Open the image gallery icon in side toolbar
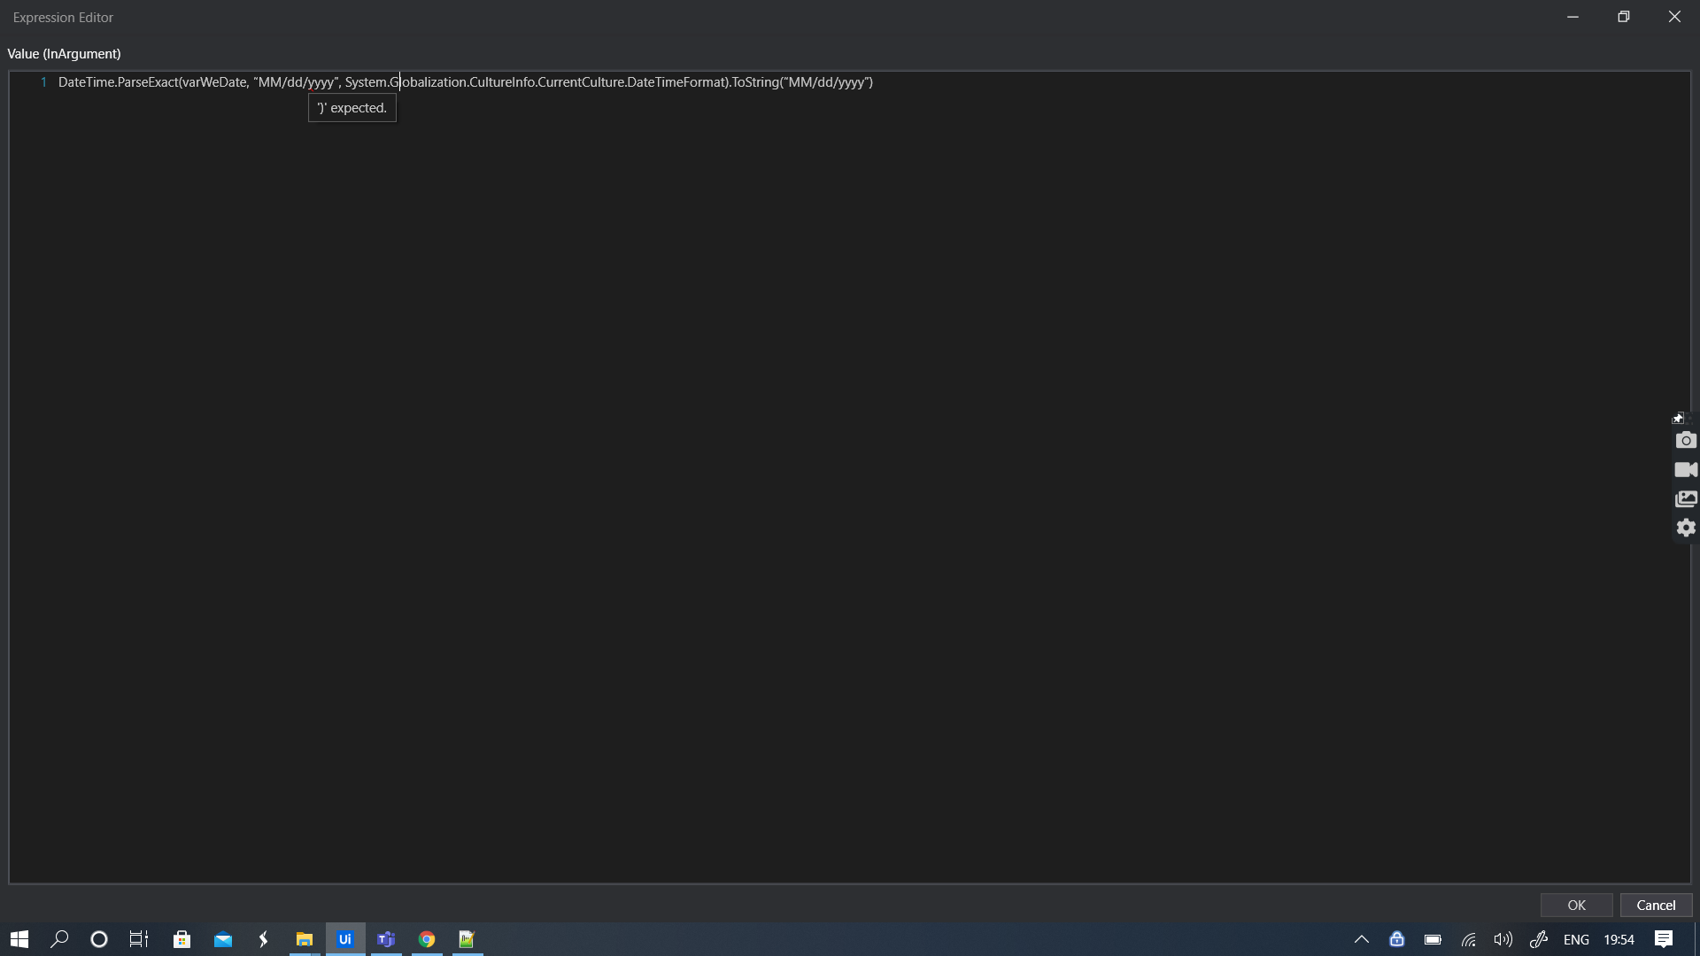 1686,499
